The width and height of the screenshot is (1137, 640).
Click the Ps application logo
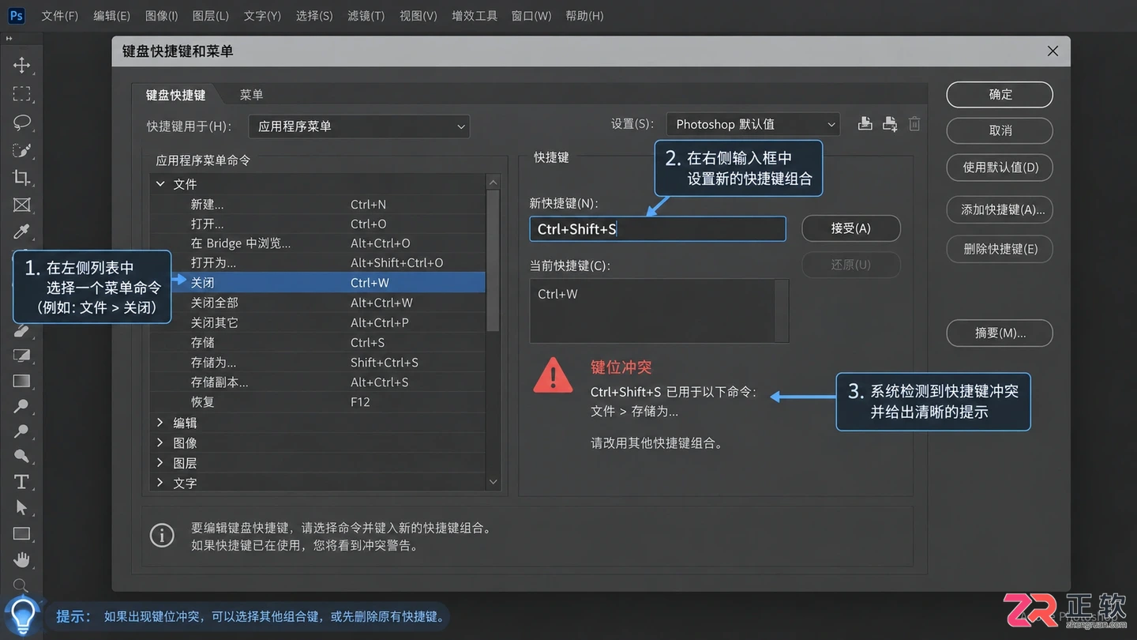click(x=16, y=15)
